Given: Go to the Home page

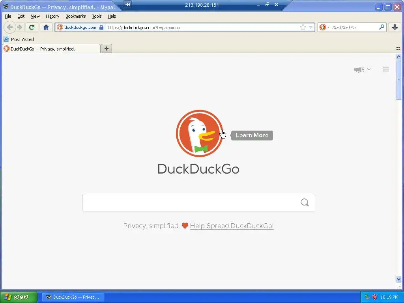Looking at the screenshot, I should point(46,27).
